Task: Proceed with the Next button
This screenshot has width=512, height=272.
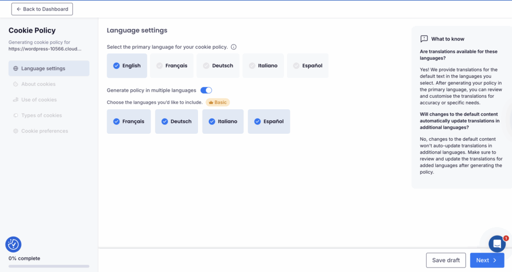Action: point(486,260)
